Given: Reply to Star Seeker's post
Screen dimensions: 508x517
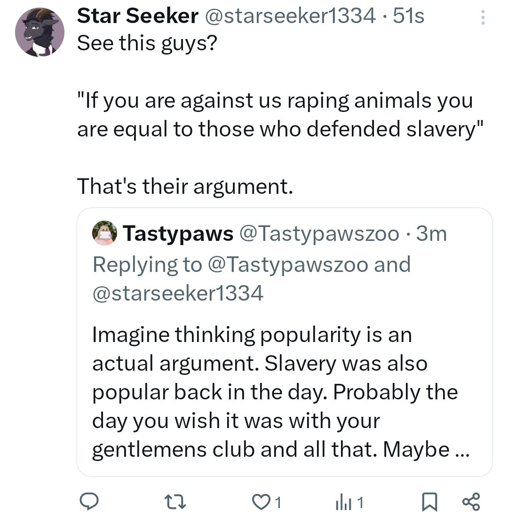Looking at the screenshot, I should pyautogui.click(x=88, y=502).
